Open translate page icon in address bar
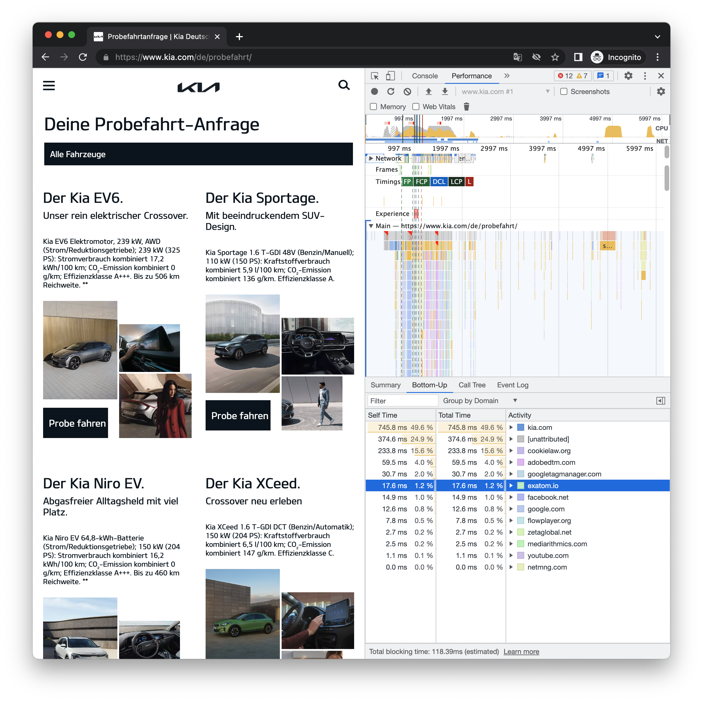 517,57
